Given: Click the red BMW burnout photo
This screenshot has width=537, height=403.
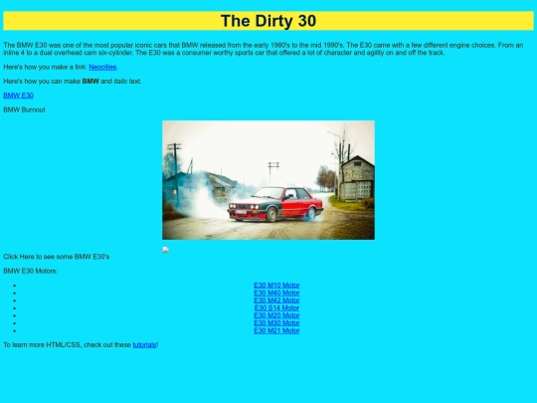Looking at the screenshot, I should coord(268,180).
